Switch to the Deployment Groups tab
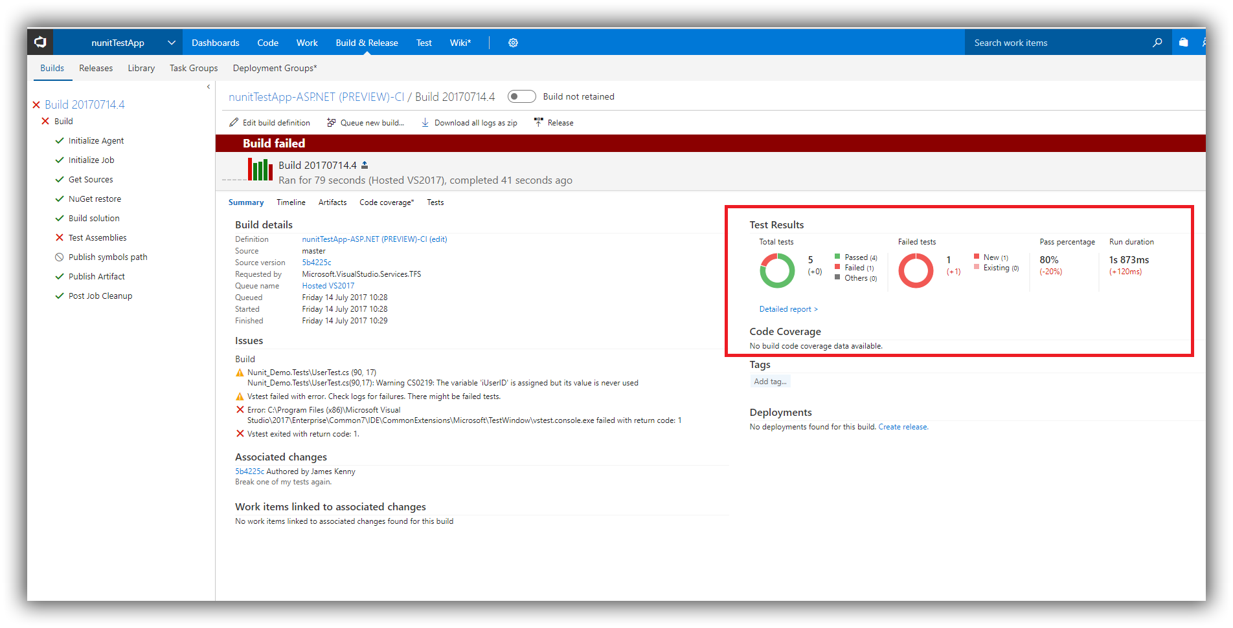The width and height of the screenshot is (1233, 628). click(275, 68)
